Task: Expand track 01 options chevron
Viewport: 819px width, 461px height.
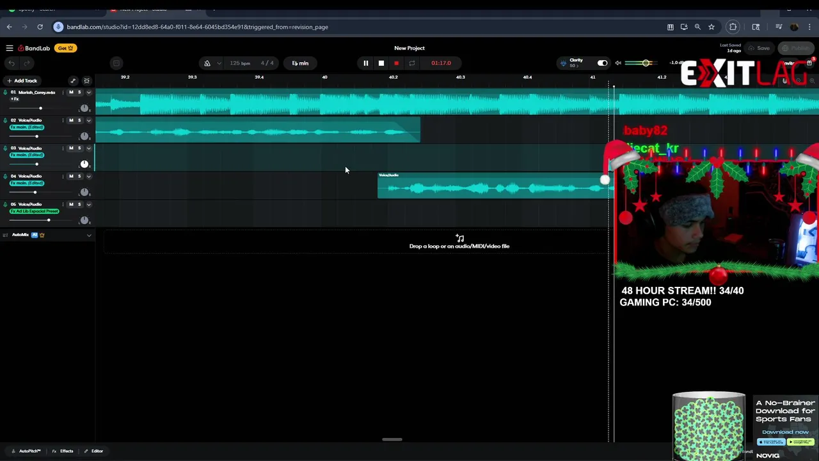Action: tap(89, 92)
